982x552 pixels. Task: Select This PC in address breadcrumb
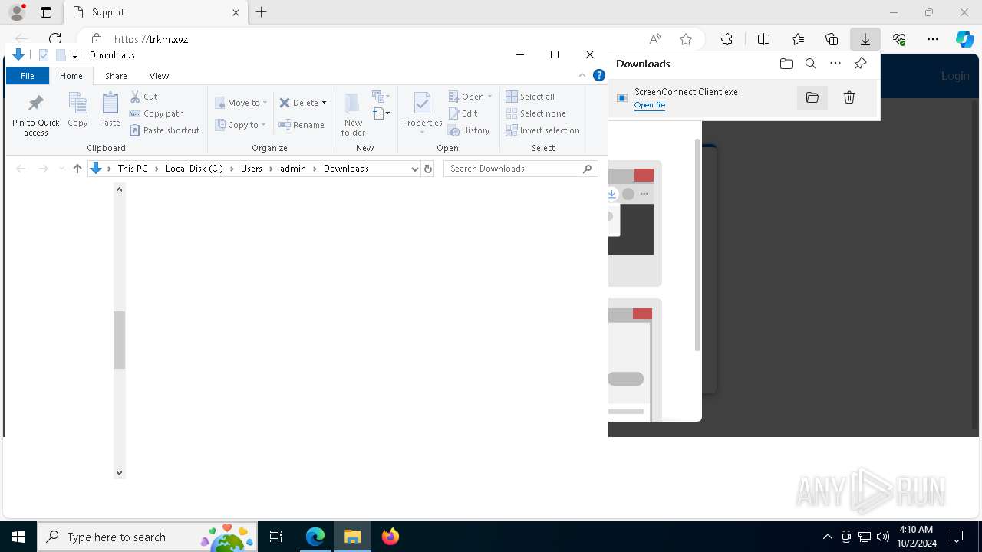coord(133,169)
